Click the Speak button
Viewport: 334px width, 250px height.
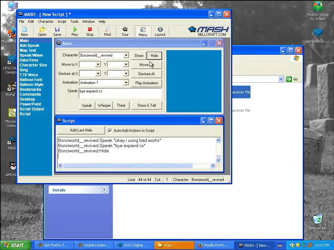point(87,105)
